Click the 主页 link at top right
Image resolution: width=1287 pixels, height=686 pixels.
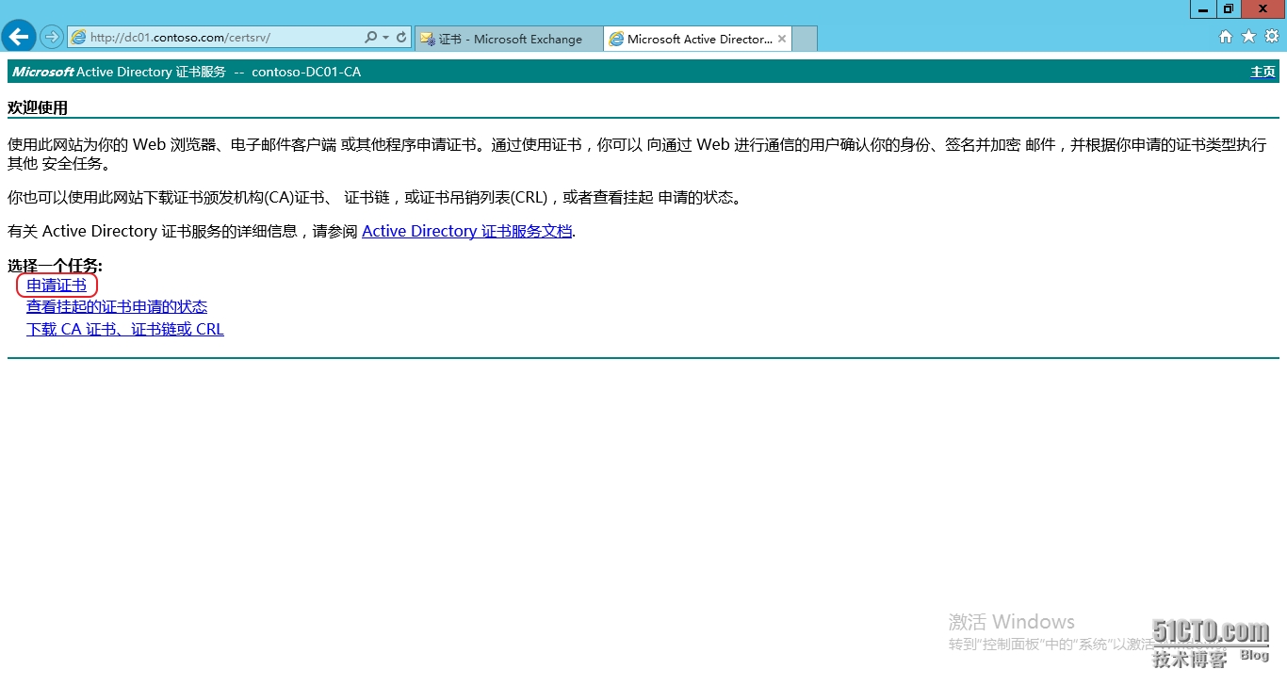pyautogui.click(x=1263, y=72)
